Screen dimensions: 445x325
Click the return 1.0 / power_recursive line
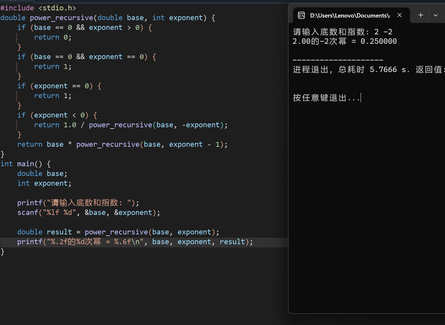(x=130, y=125)
